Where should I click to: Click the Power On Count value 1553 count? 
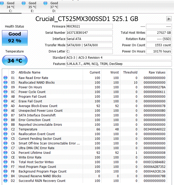tap(159, 45)
